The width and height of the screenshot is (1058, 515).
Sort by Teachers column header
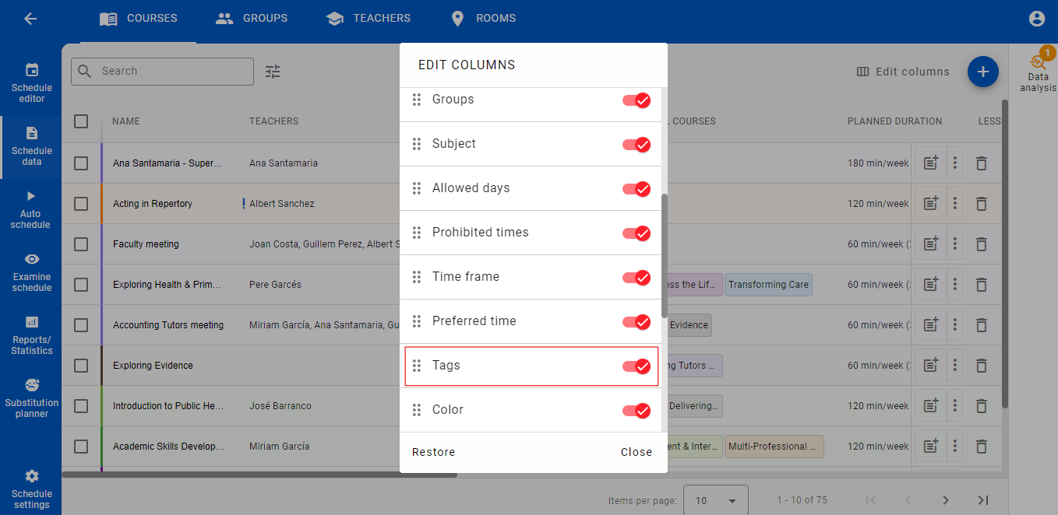point(273,121)
